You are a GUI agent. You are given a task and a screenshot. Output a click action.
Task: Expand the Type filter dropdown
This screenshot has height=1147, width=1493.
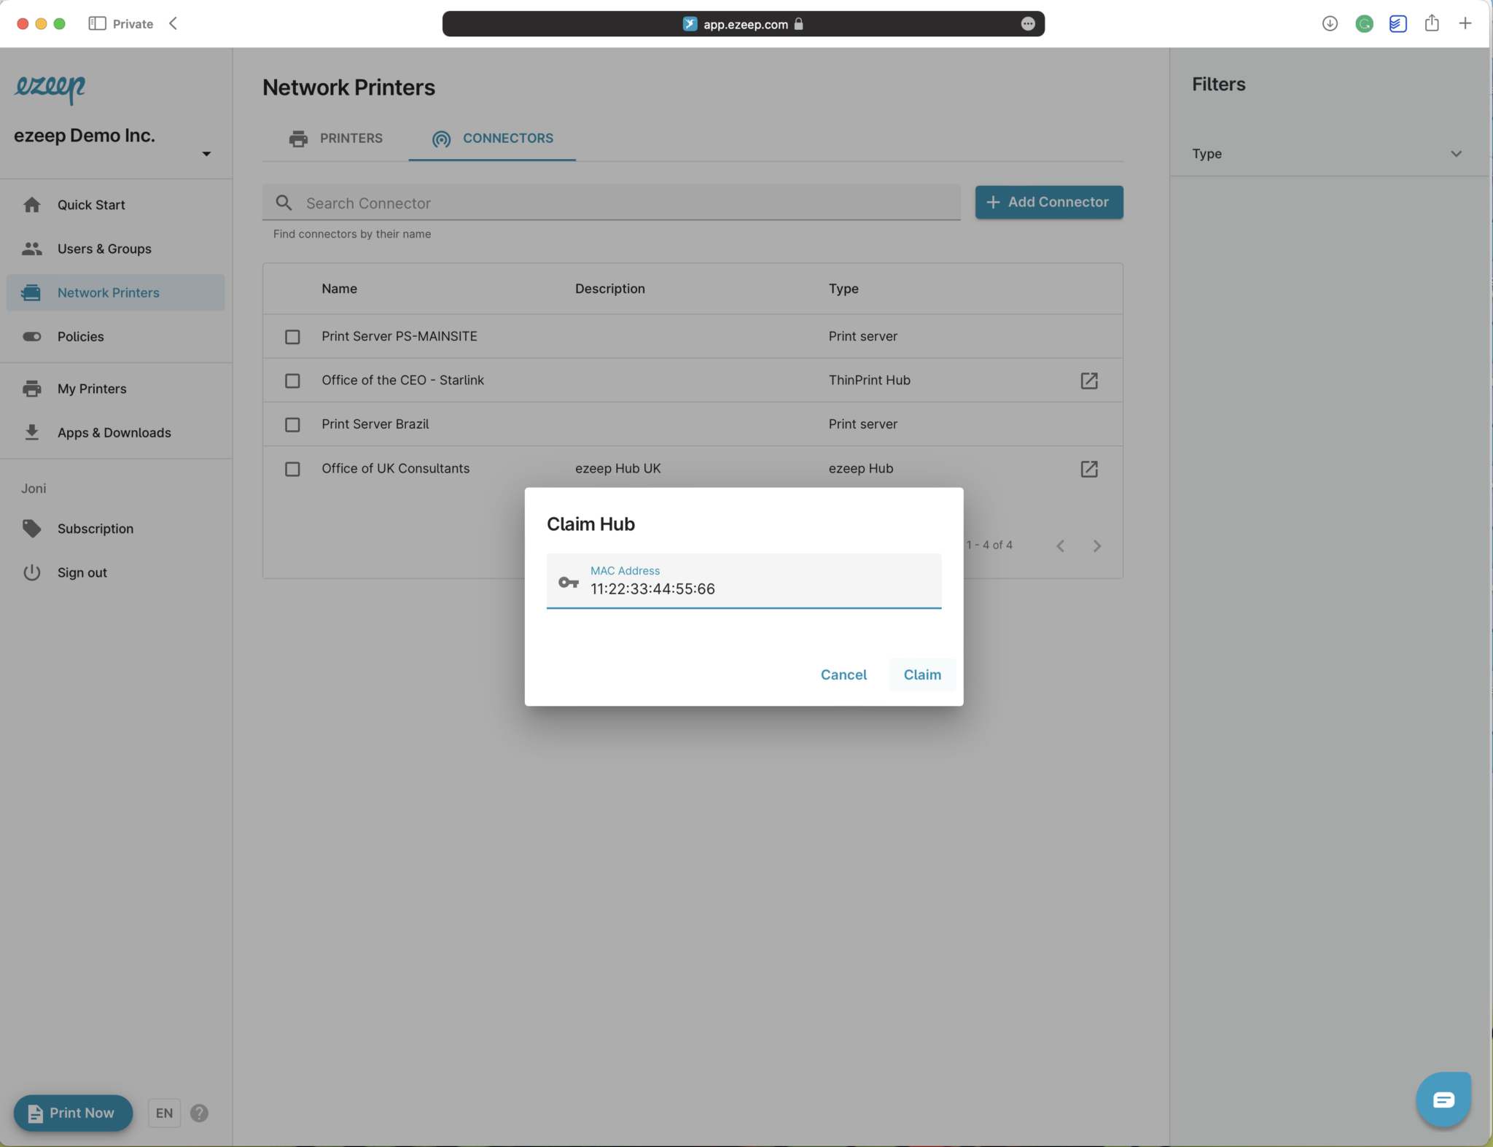point(1455,154)
